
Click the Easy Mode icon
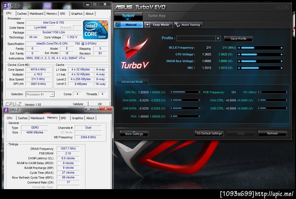[x=148, y=25]
